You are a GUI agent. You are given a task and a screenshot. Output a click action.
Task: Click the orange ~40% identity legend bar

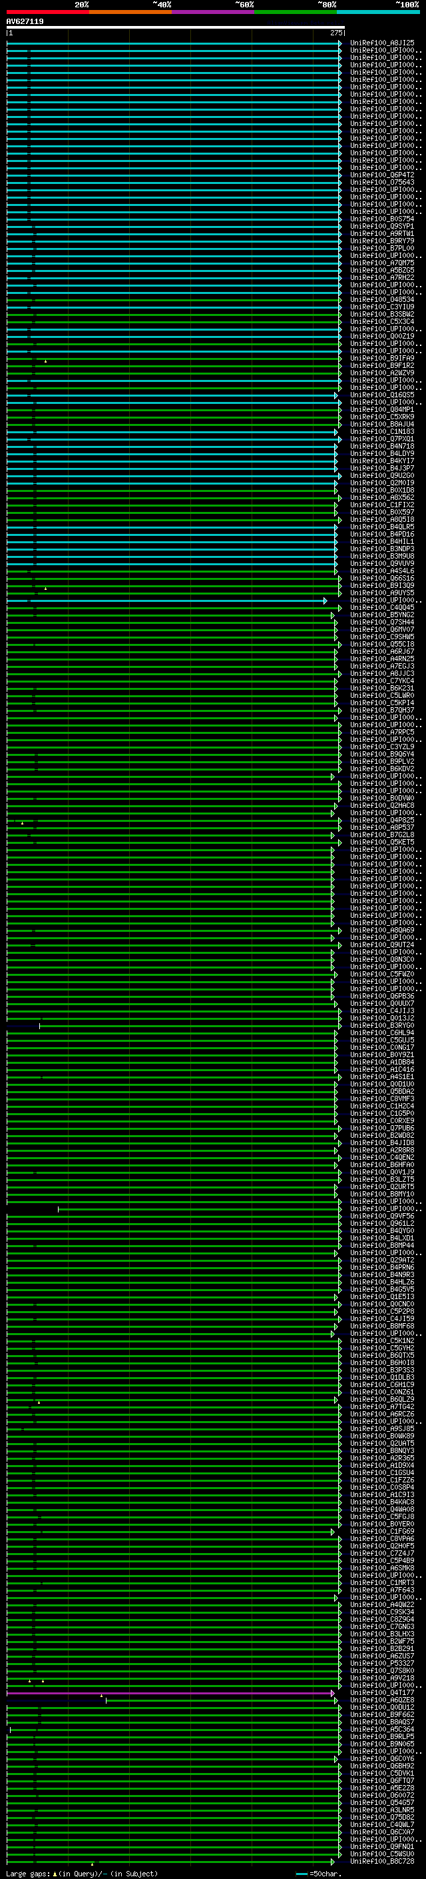click(130, 12)
